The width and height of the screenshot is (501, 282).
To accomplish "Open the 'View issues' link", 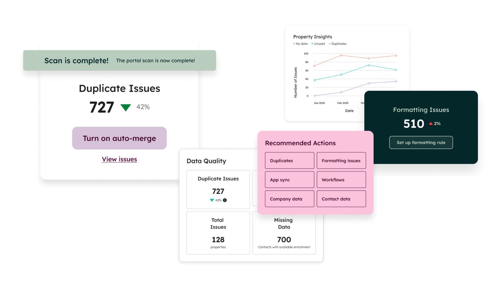I will pos(119,159).
